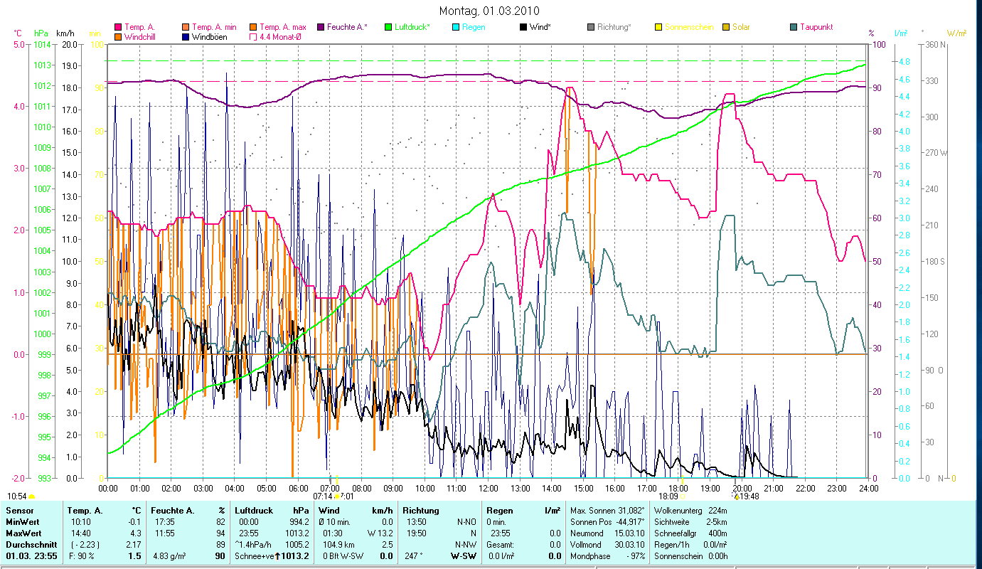Click the cyan Regen legend square
This screenshot has width=982, height=569.
click(456, 27)
